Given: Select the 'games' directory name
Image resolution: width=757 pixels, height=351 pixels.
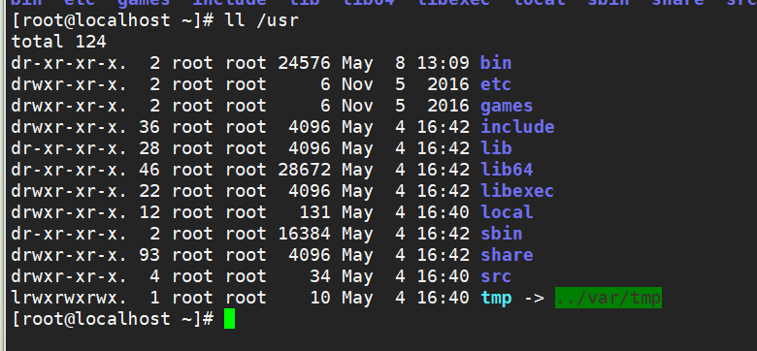Looking at the screenshot, I should (x=507, y=106).
